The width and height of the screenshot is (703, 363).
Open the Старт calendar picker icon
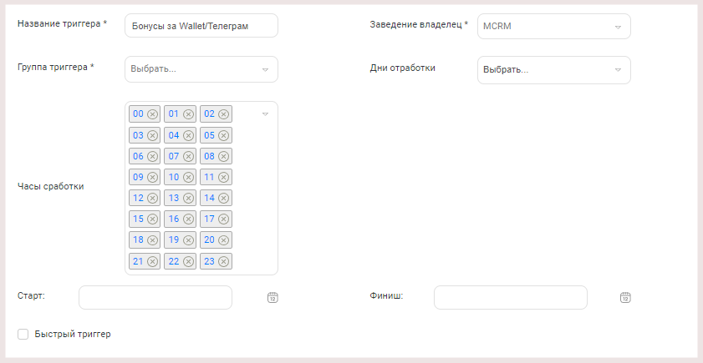point(273,297)
